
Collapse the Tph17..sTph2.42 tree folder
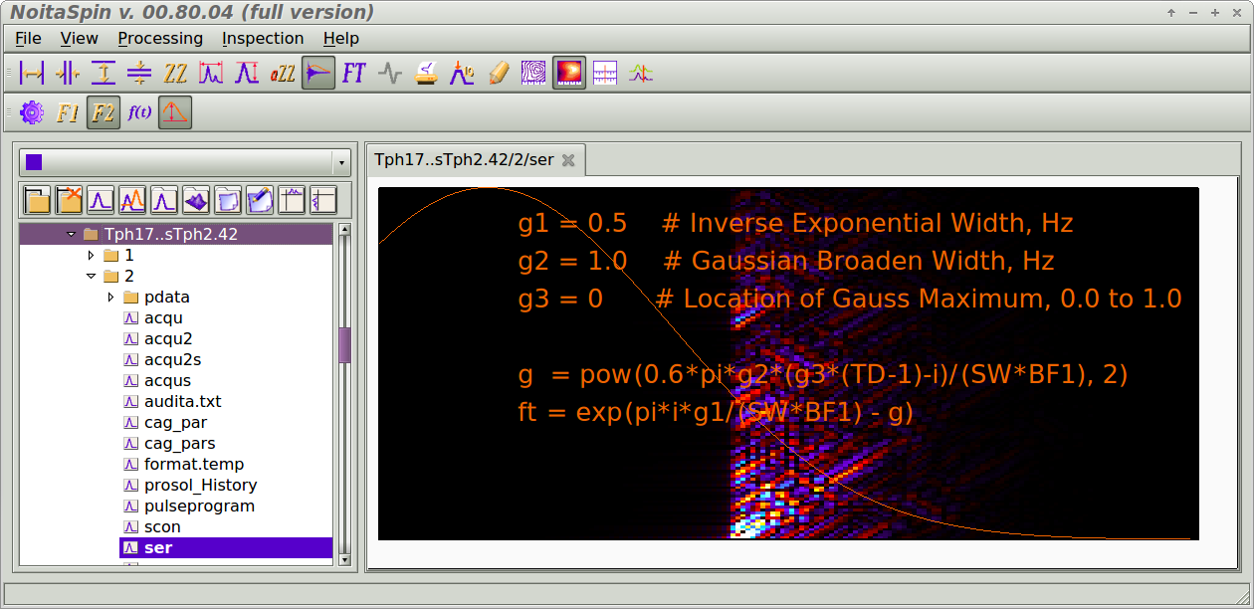pos(71,235)
